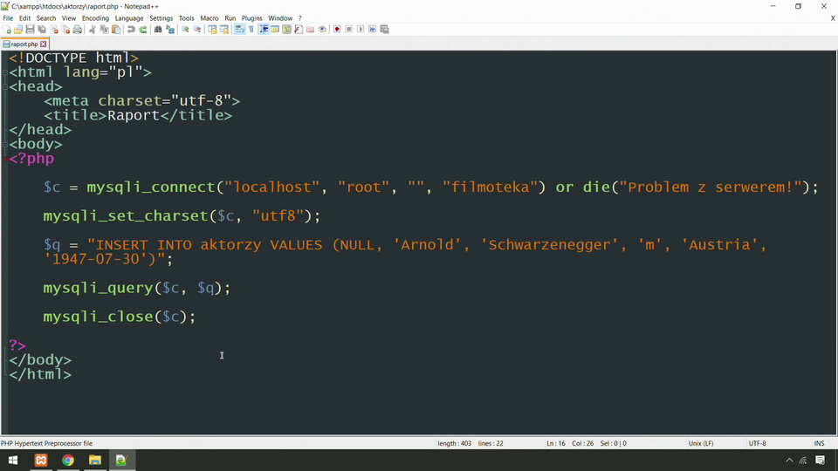Click the Undo arrow icon

tap(131, 30)
